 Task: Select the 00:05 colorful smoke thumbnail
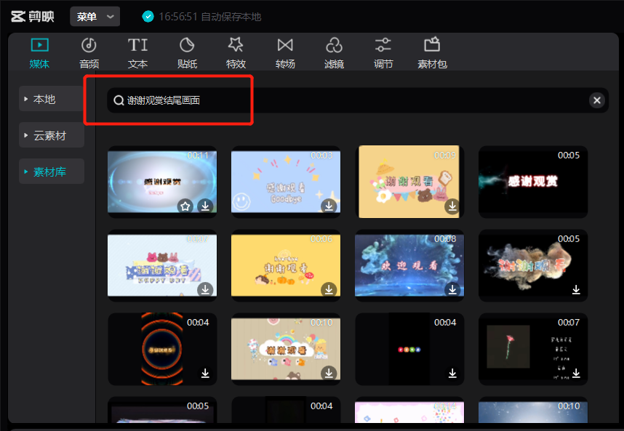click(x=533, y=265)
